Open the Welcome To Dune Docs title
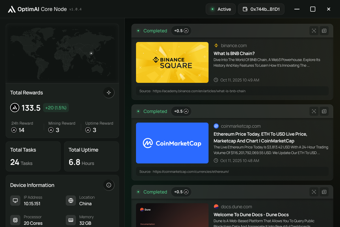 (x=251, y=215)
